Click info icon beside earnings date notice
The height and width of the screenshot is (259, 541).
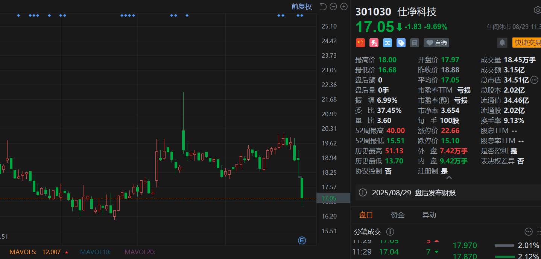(363, 193)
